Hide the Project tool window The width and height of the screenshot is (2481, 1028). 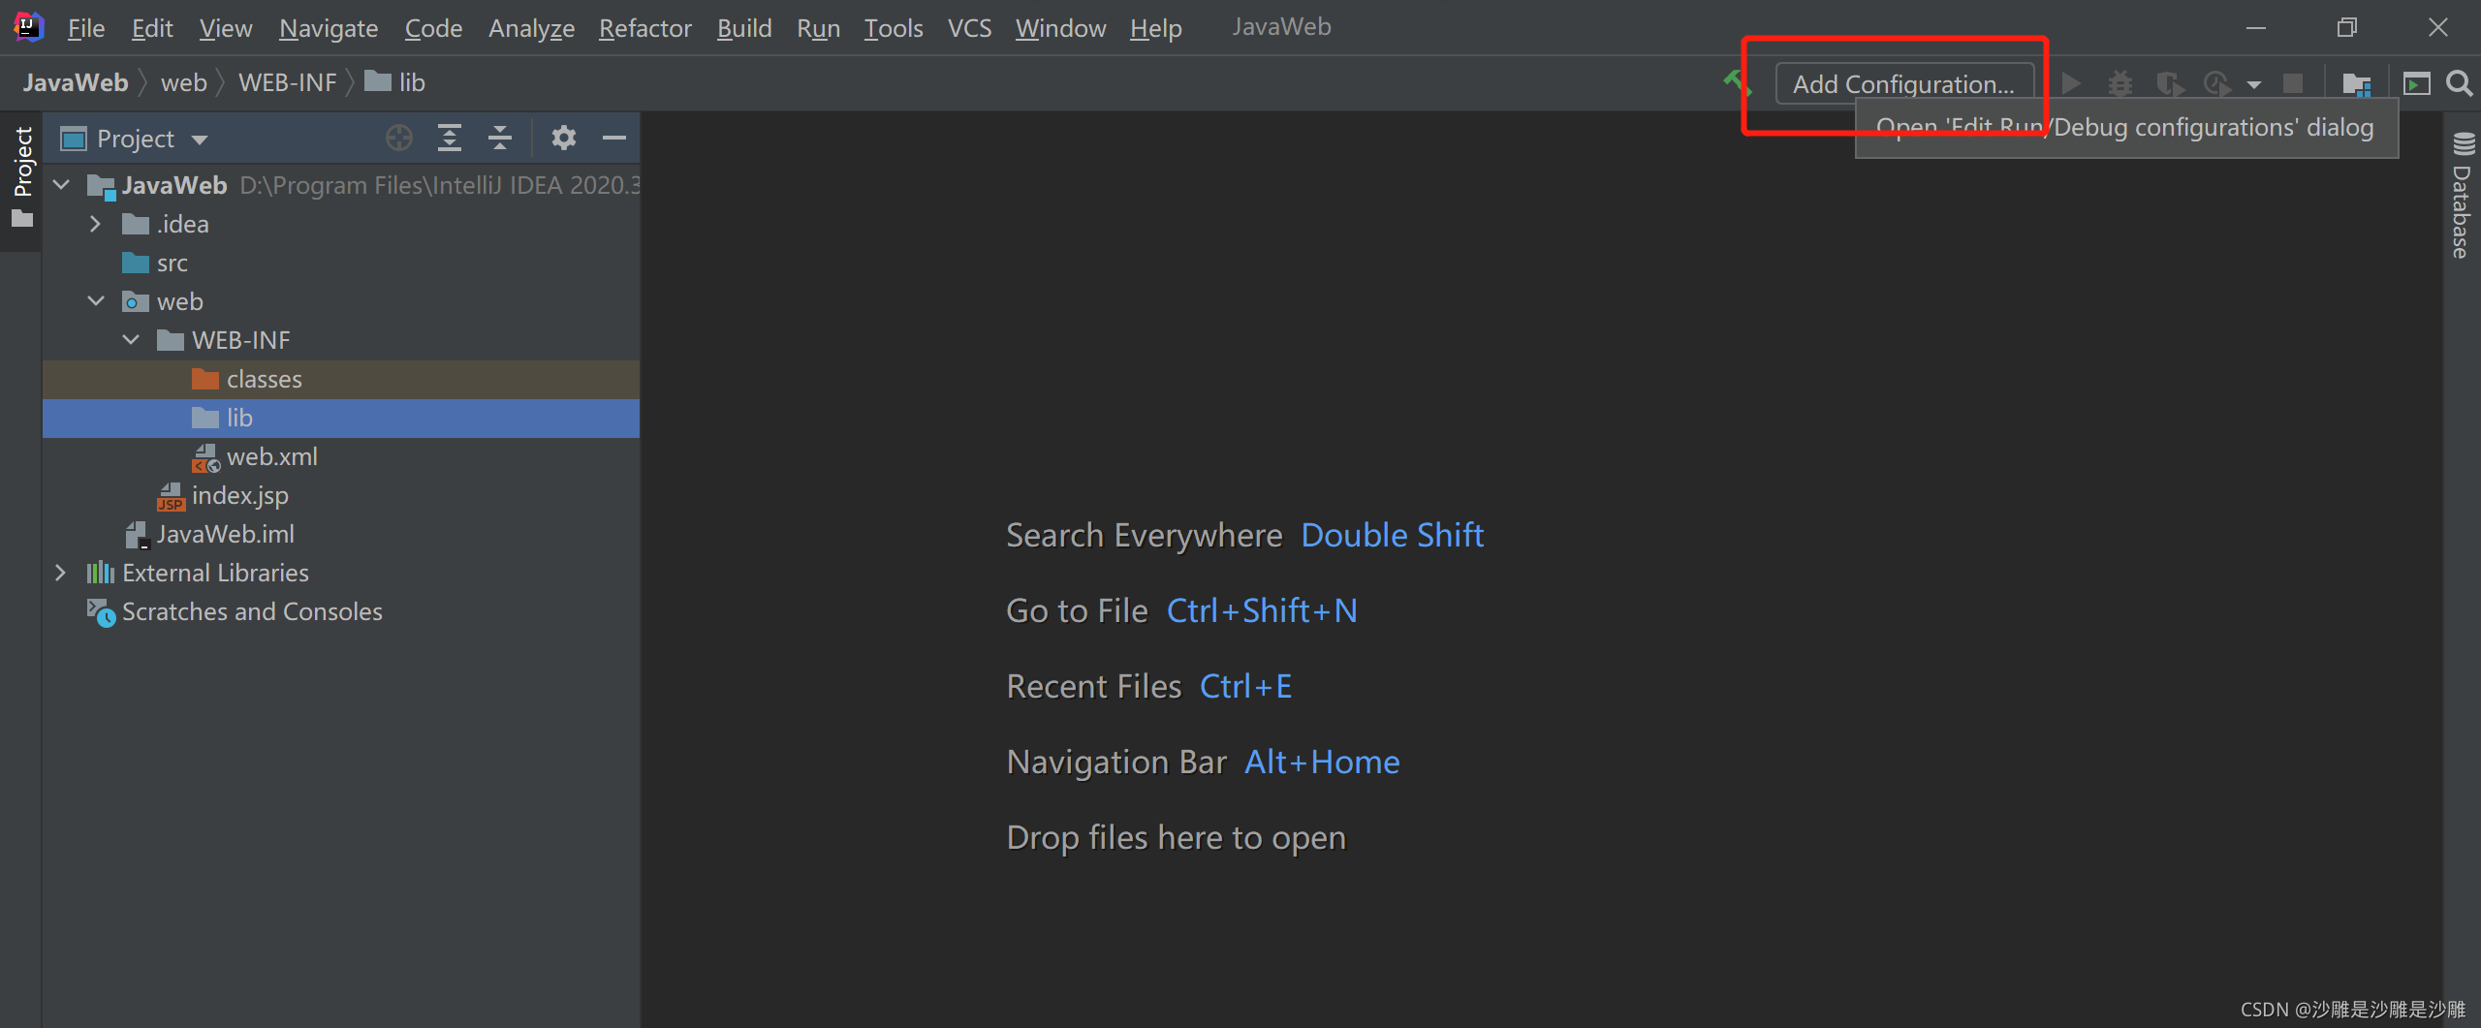coord(614,139)
